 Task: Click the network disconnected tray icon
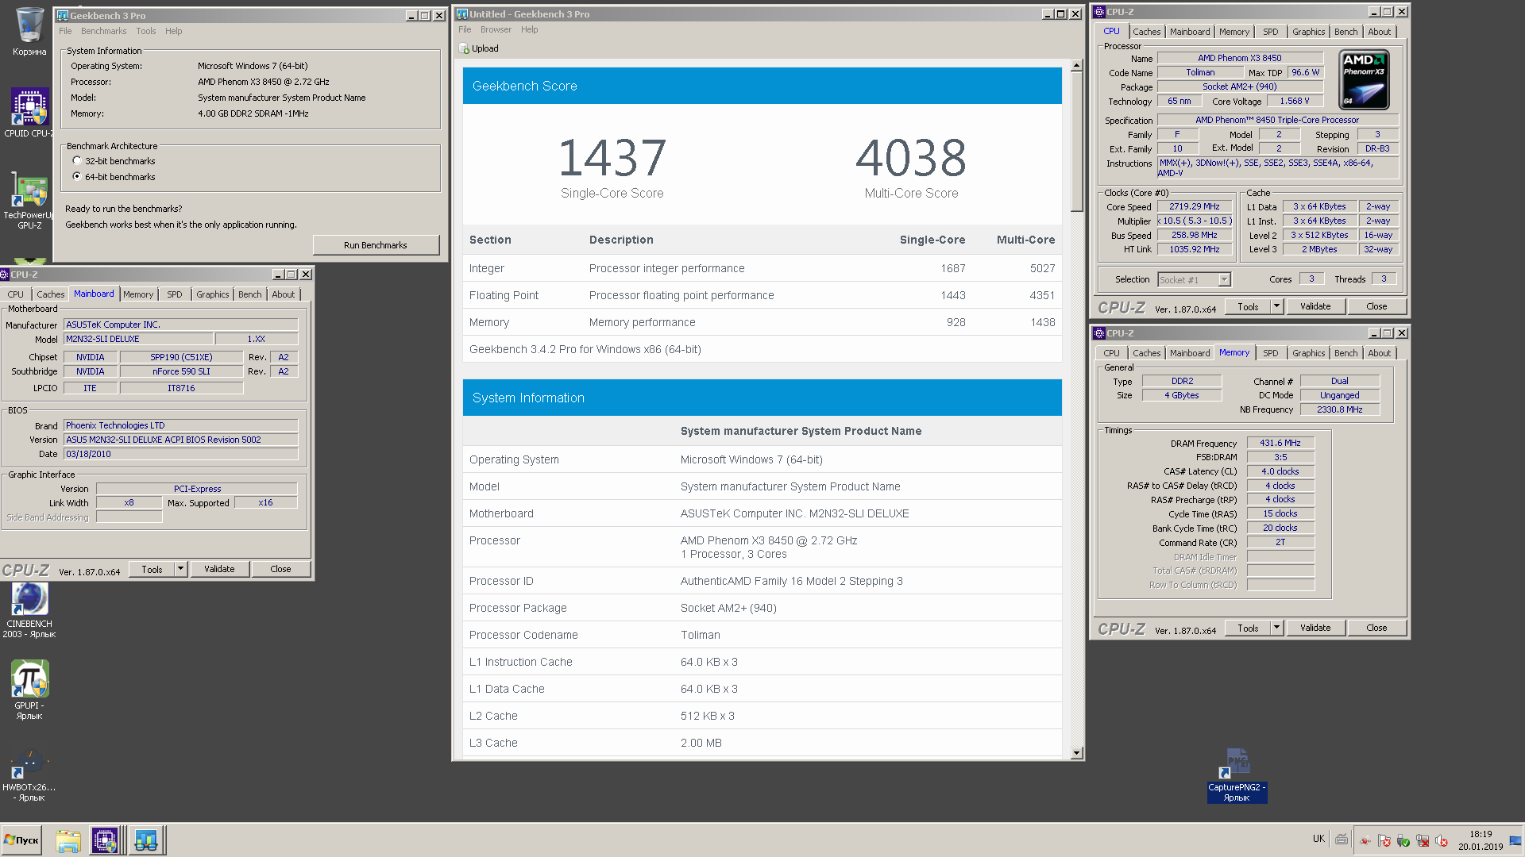[x=1423, y=840]
